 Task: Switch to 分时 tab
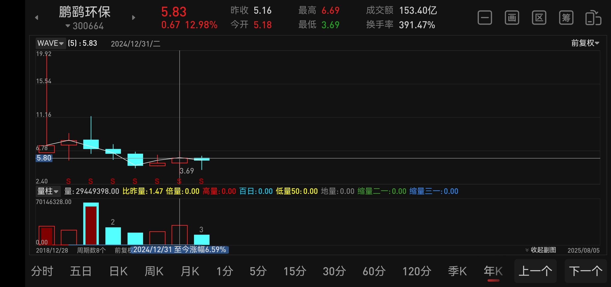[x=42, y=271]
